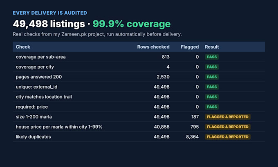278x167 pixels.
Task: Select FLAGGED & REPORTED badge for likely duplicates
Action: point(228,137)
